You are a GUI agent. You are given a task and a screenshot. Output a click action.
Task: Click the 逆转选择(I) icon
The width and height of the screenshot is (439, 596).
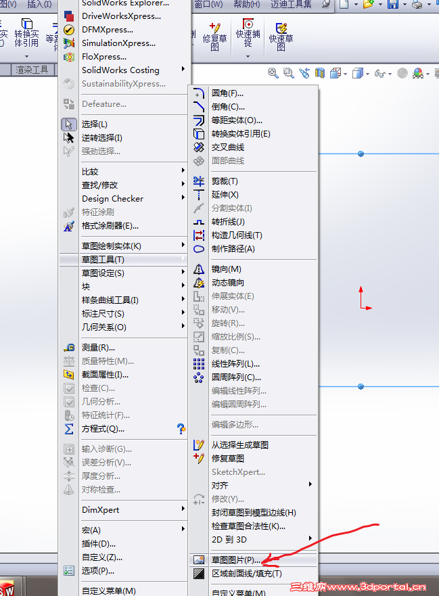tap(69, 137)
